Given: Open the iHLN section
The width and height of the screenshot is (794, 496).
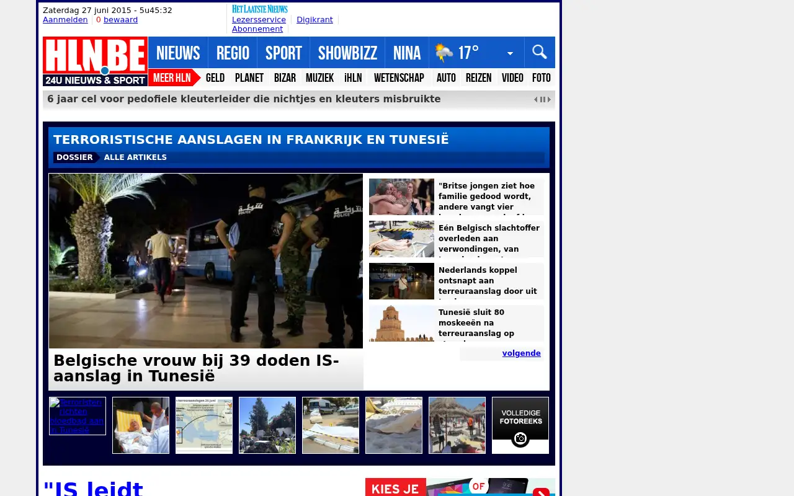Looking at the screenshot, I should click(353, 77).
